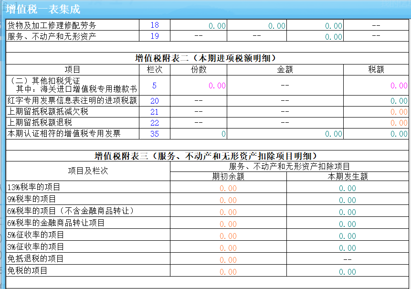Click the 期初余额 cell for 13%税率的项目
This screenshot has height=289, width=411.
coord(227,188)
